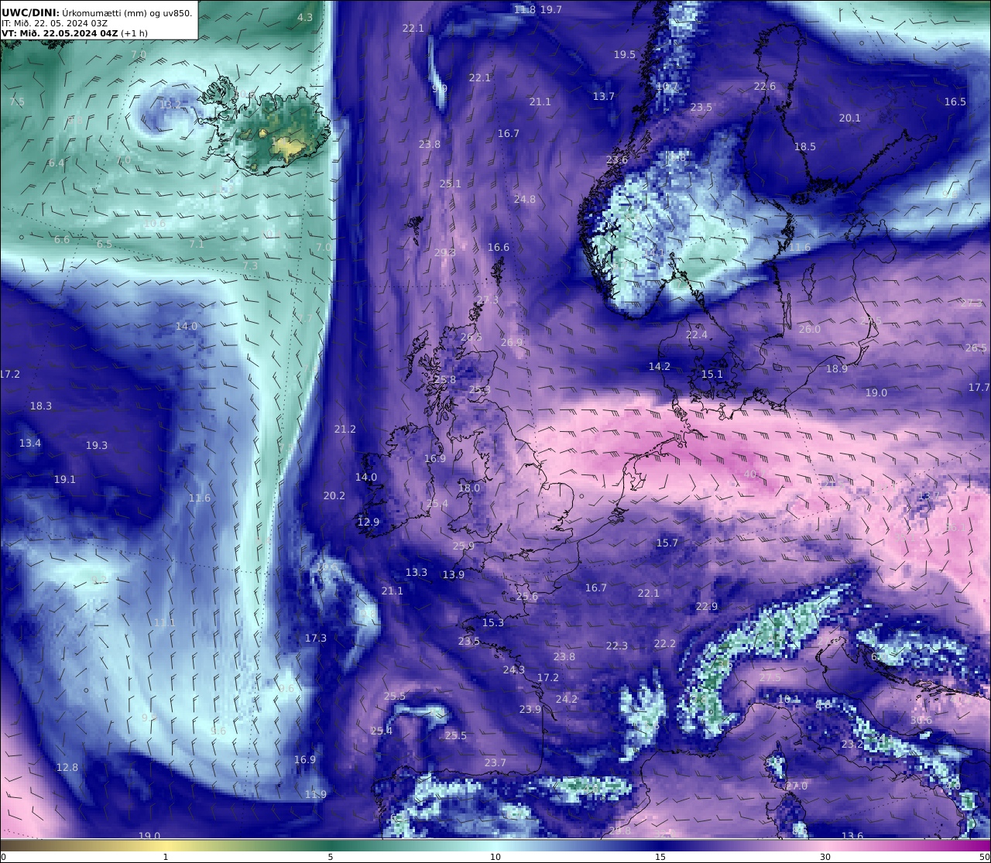Screen dimensions: 991x863
Task: Click the map value 23.2
Action: 852,744
